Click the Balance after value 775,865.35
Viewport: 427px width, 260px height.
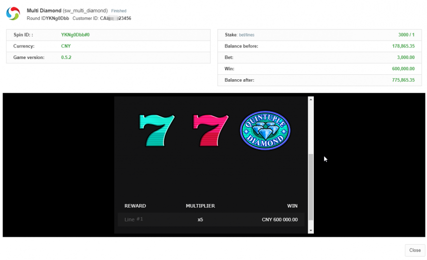pyautogui.click(x=403, y=80)
